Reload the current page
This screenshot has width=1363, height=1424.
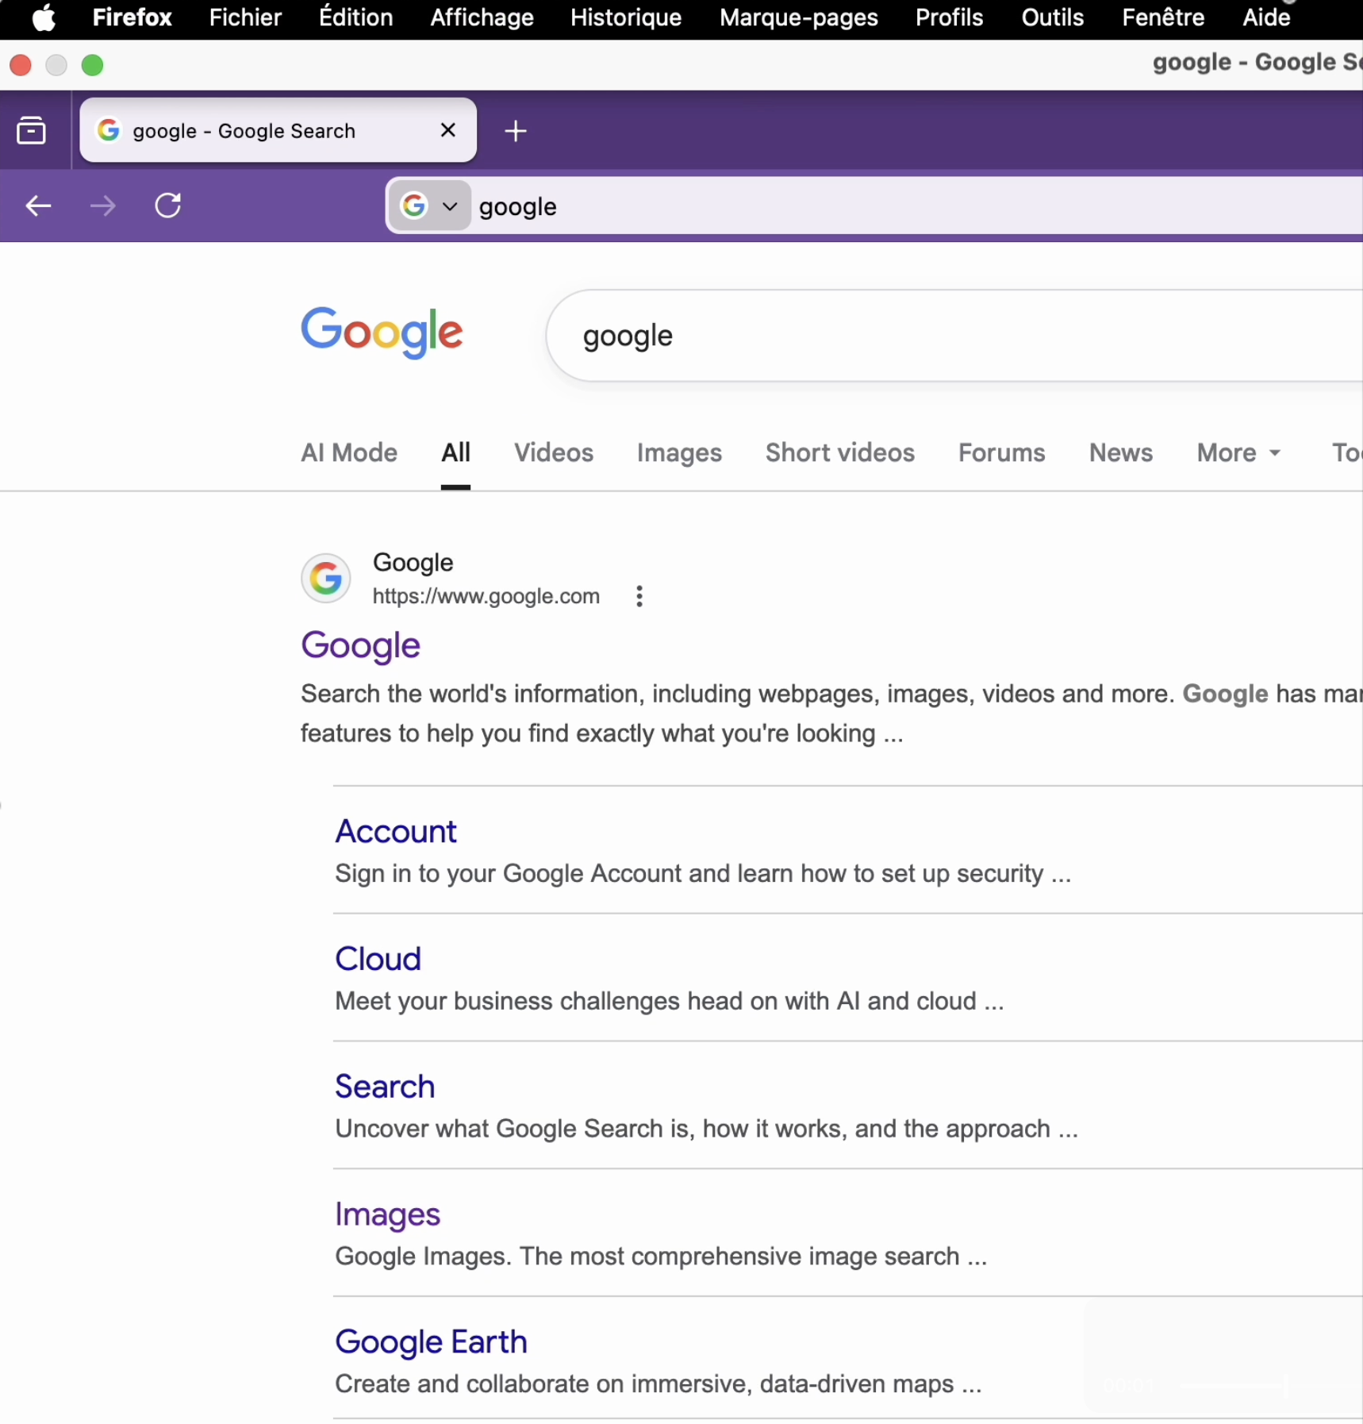[x=168, y=206]
